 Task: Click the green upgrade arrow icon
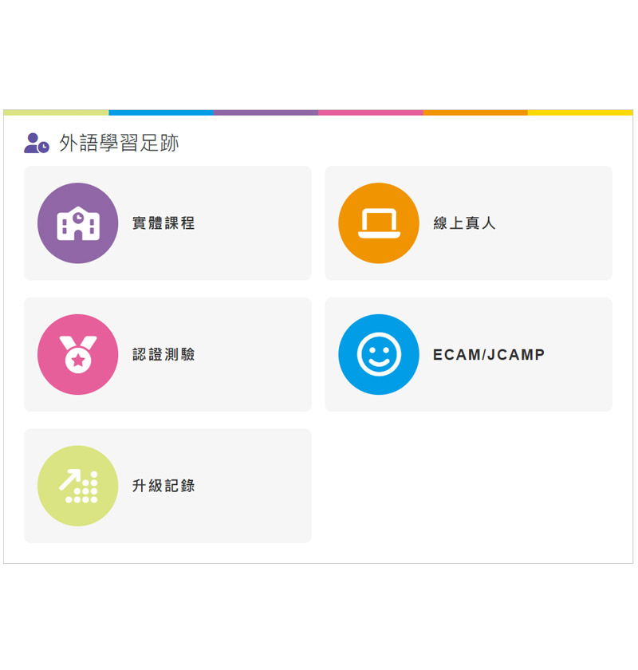coord(77,486)
